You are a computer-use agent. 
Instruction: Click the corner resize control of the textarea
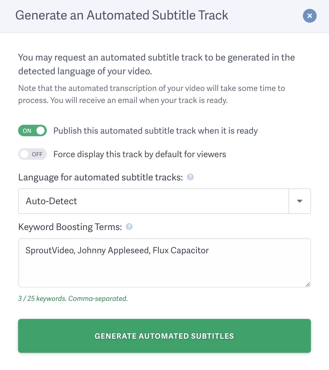point(308,284)
